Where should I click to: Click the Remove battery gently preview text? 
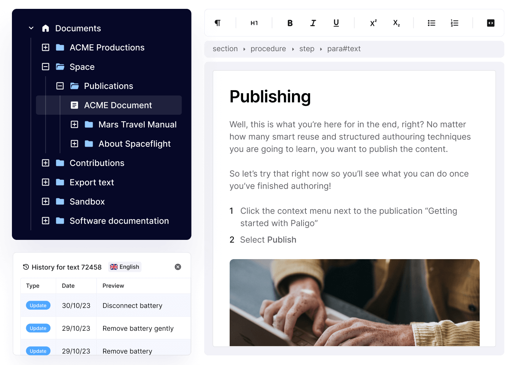click(138, 328)
